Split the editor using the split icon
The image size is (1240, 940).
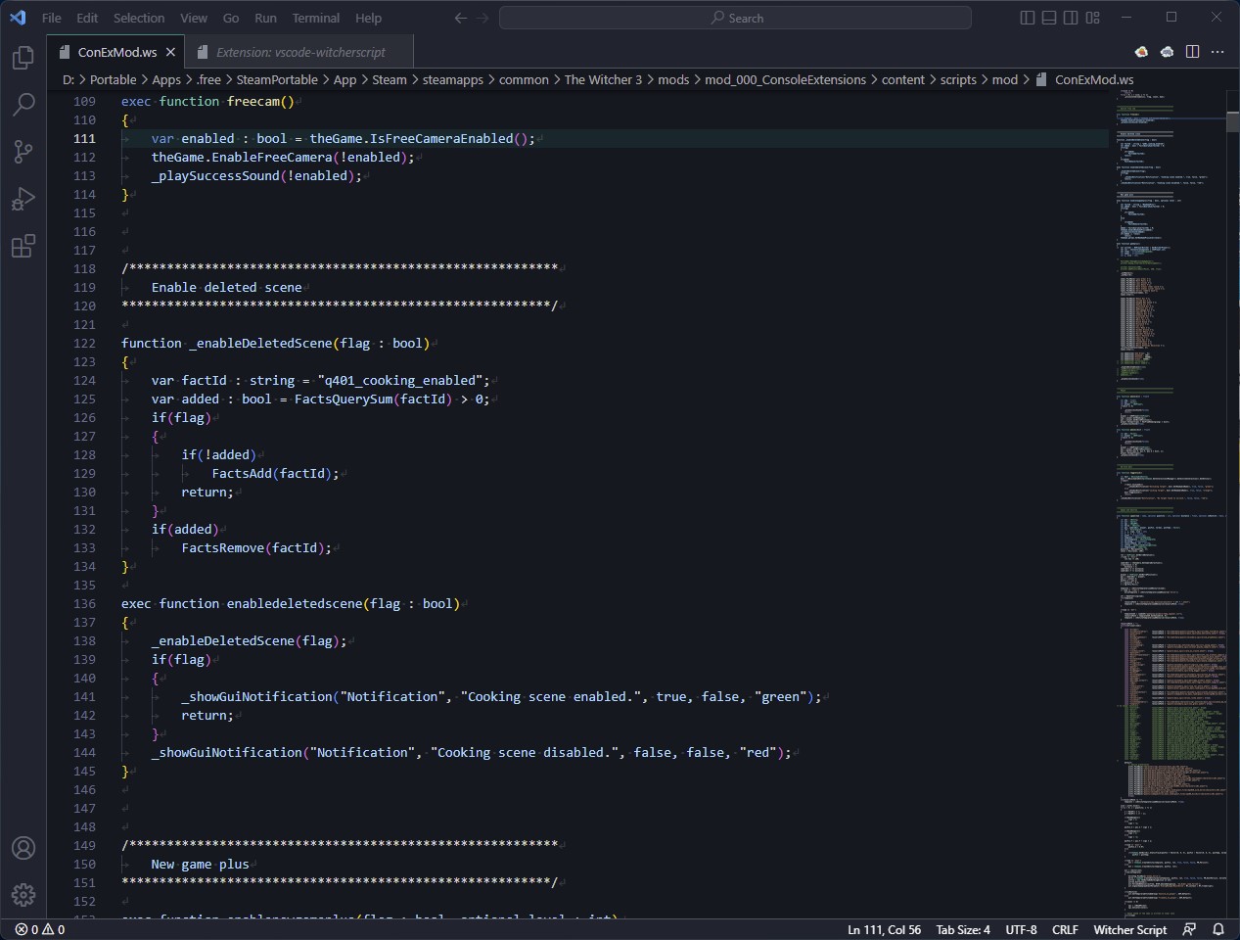[1192, 52]
